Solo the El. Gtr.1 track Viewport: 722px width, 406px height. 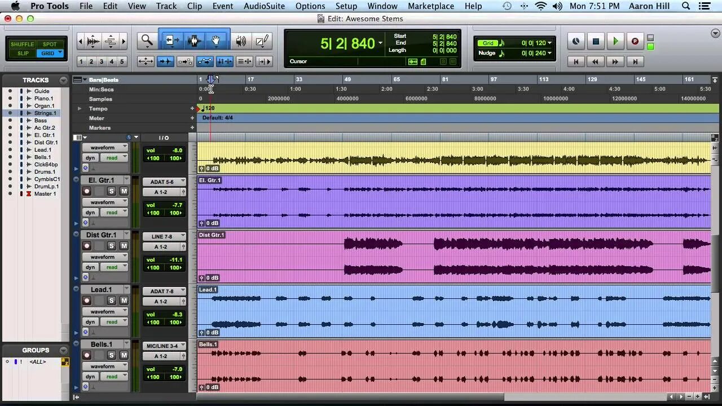pos(111,191)
